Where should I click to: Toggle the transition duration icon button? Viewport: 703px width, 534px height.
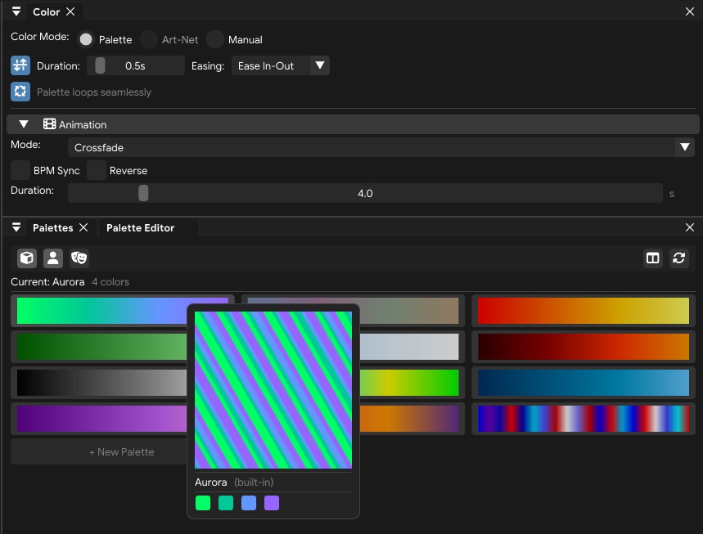[20, 65]
